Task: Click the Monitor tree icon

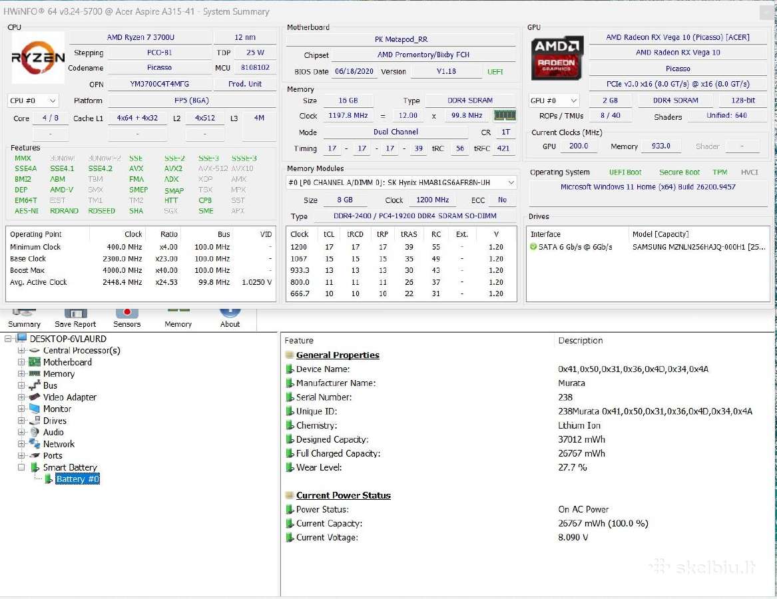Action: 34,409
